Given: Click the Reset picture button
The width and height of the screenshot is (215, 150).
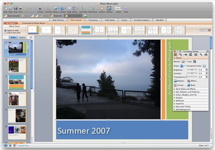Looking at the screenshot, I should tap(191, 85).
